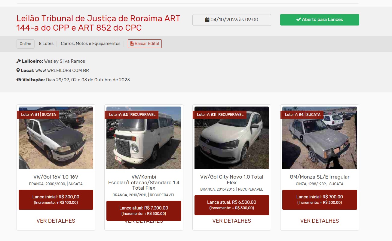Click the Lote nº #4 SUCATA badge

[302, 115]
